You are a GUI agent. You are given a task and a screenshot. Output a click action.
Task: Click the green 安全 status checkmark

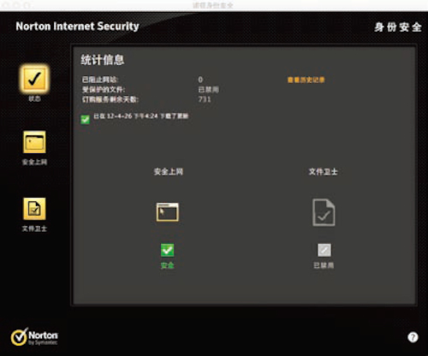point(168,250)
